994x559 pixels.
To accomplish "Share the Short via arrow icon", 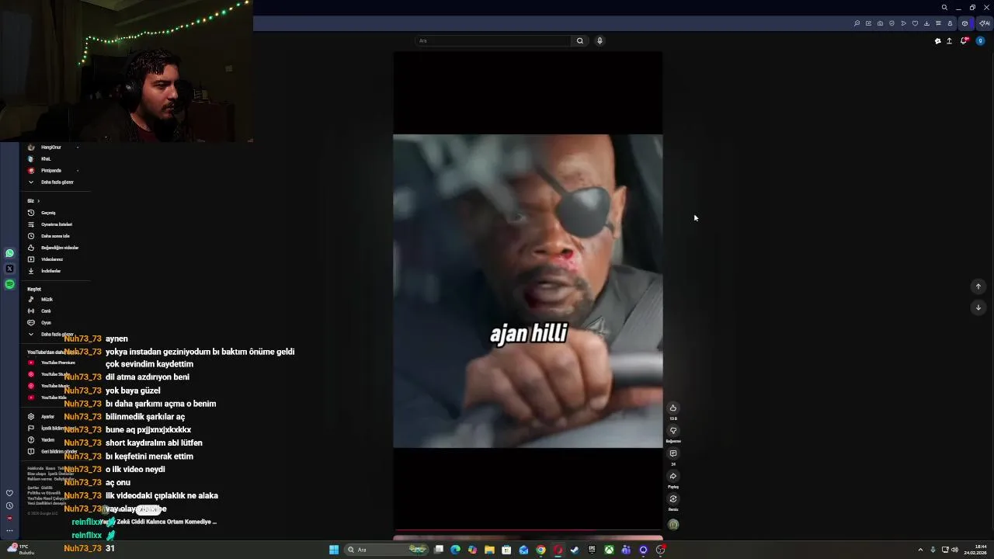I will click(x=673, y=476).
